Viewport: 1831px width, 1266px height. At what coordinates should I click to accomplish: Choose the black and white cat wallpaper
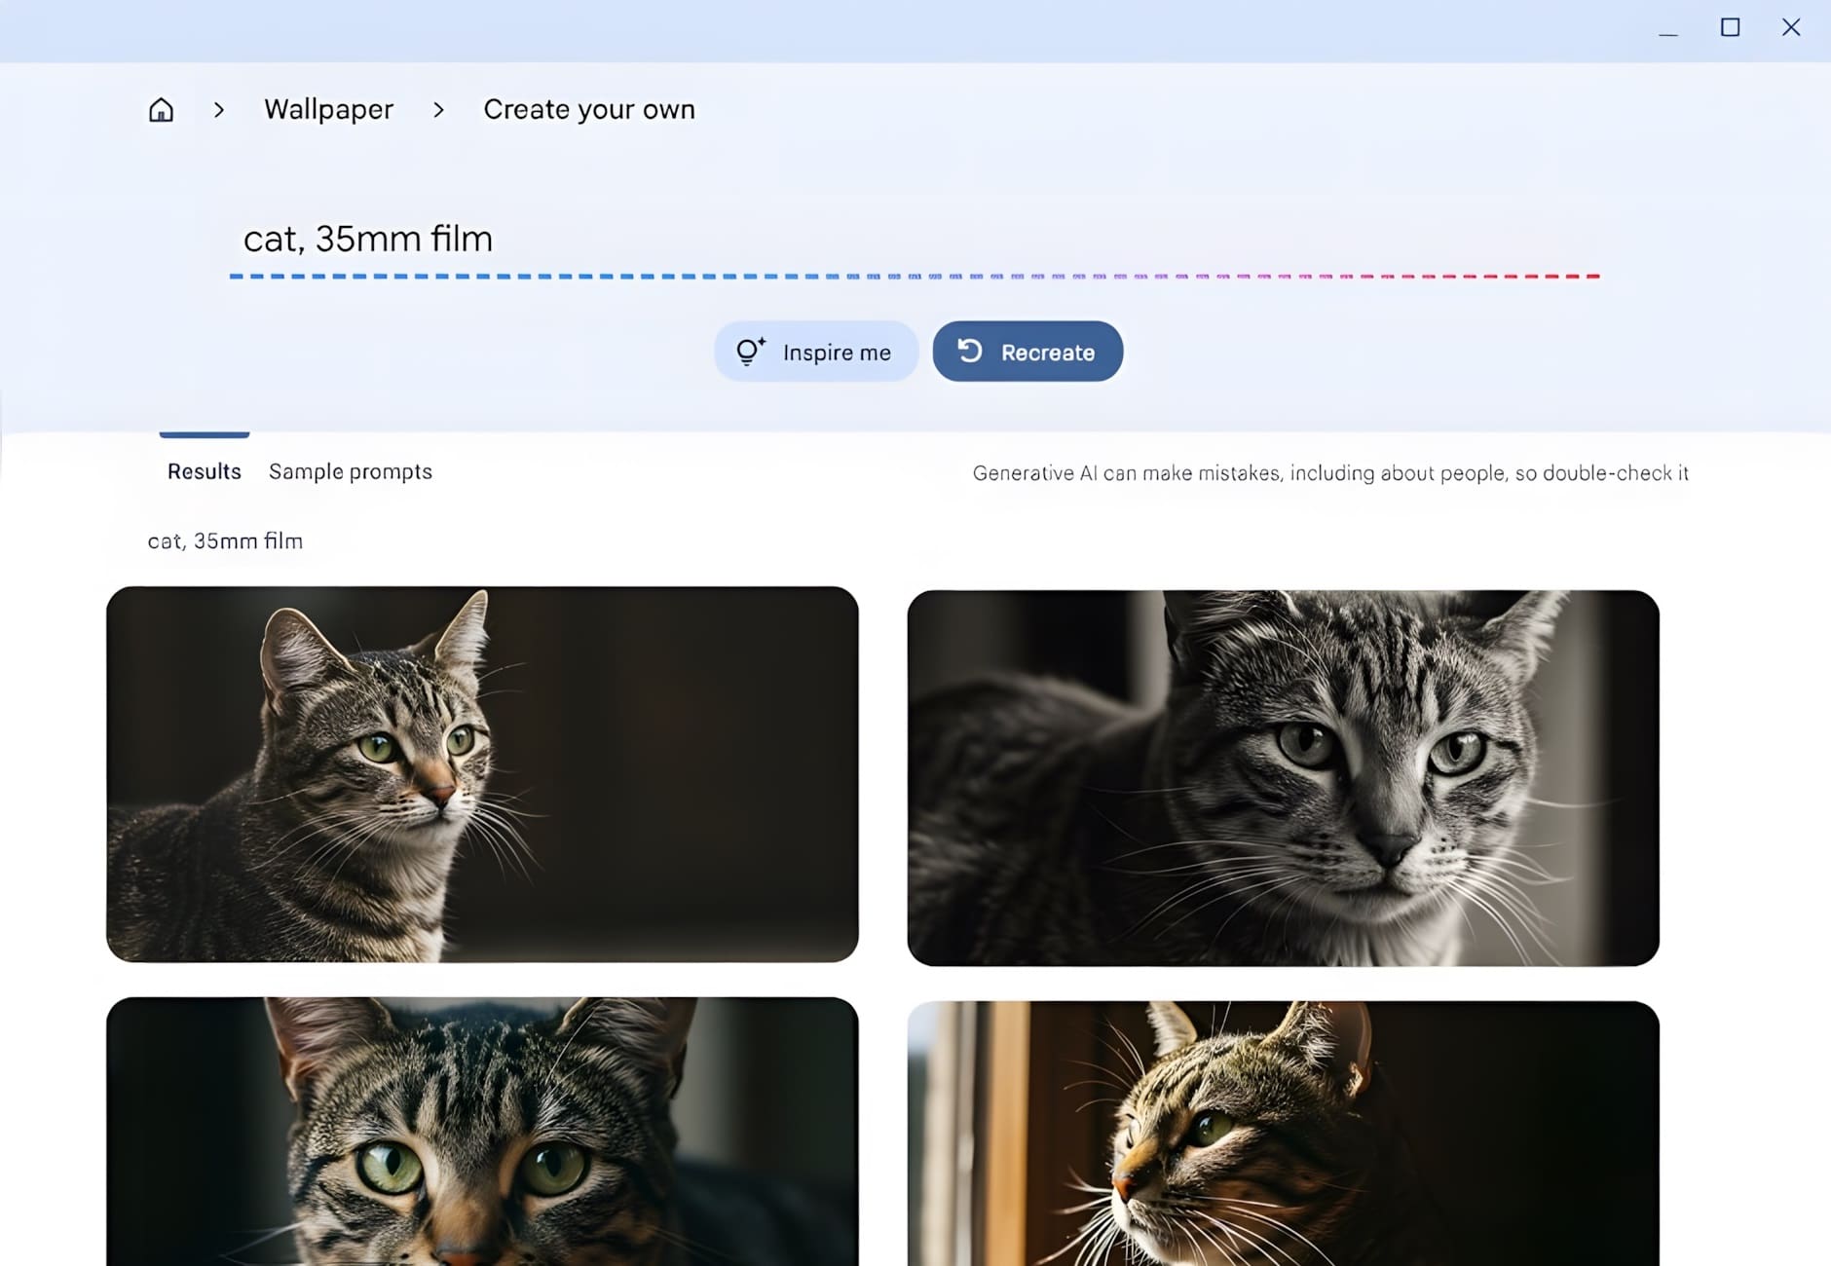tap(1283, 778)
